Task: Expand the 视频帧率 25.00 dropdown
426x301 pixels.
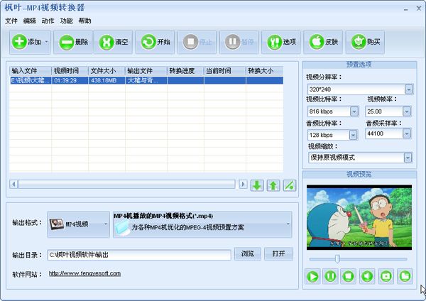Action: (407, 111)
